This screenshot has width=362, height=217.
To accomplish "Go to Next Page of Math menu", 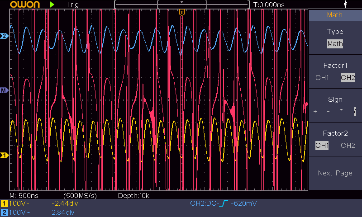I will (335, 173).
